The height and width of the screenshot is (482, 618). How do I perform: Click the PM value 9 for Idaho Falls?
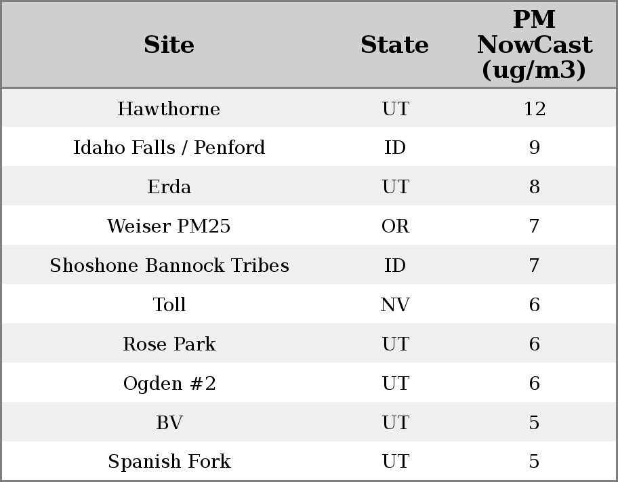534,148
